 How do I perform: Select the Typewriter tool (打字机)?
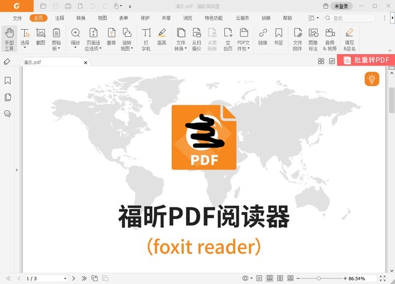(146, 39)
